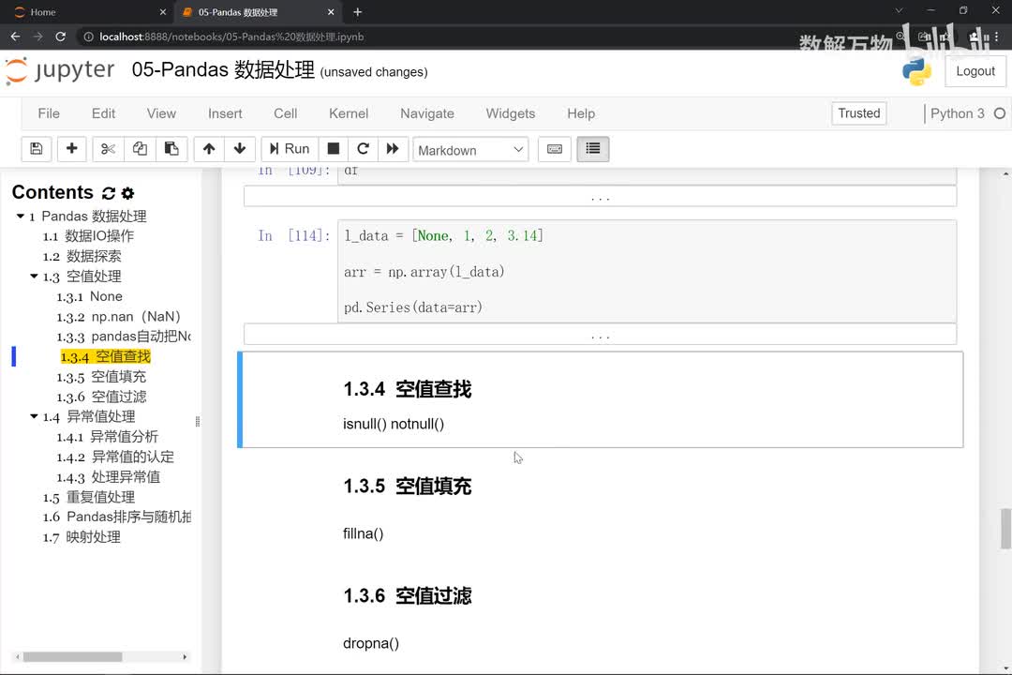Insert a new cell below with plus icon
Screen dimensions: 1012x675
(x=71, y=149)
